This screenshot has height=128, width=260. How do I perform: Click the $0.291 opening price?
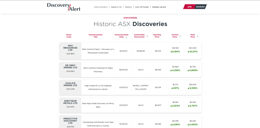coord(158,87)
